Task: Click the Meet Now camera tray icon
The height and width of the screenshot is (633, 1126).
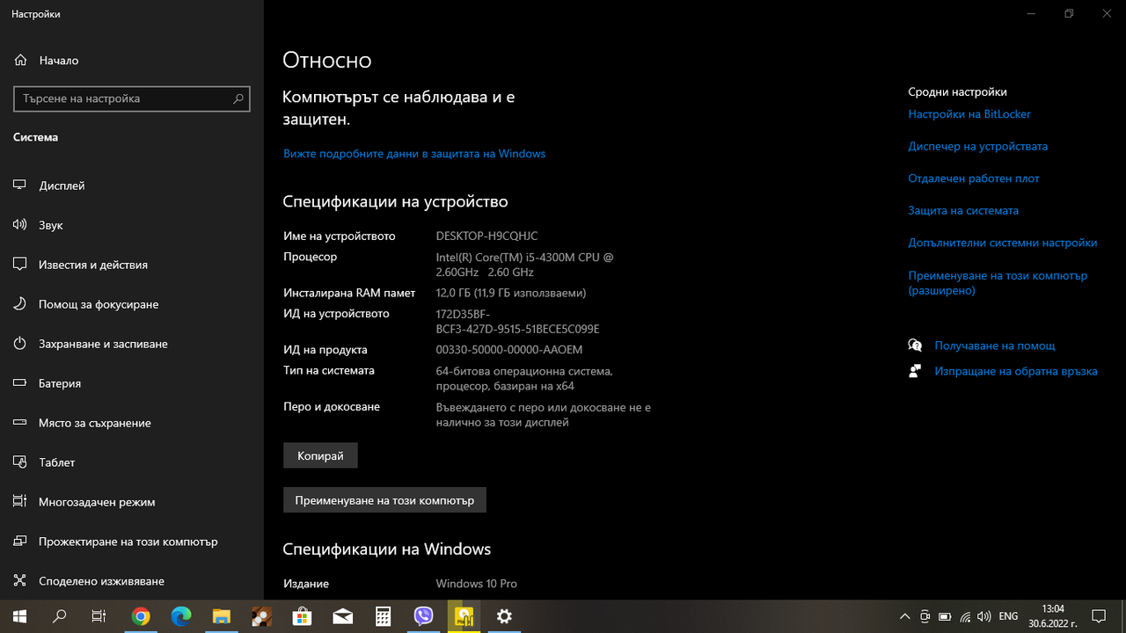Action: [x=925, y=616]
